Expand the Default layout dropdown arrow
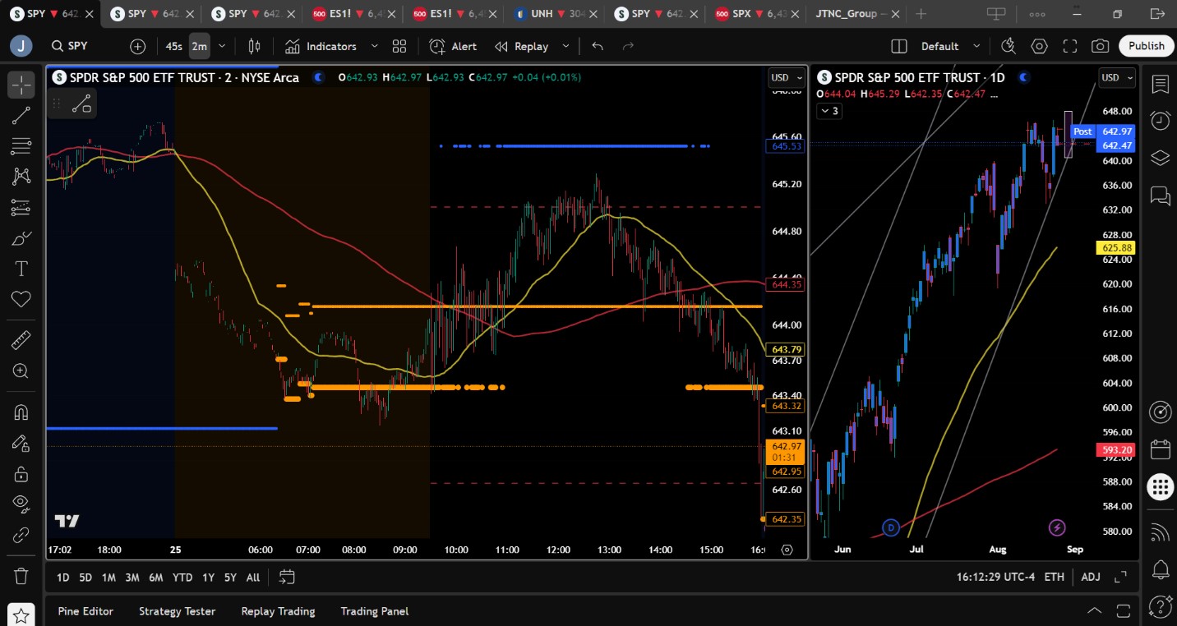 [976, 46]
